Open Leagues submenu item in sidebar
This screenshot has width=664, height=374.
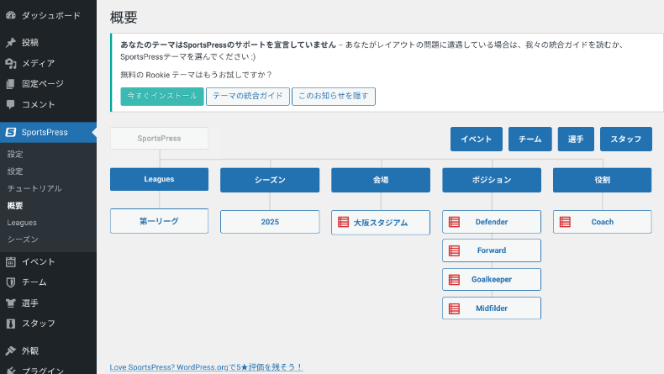[x=22, y=223]
